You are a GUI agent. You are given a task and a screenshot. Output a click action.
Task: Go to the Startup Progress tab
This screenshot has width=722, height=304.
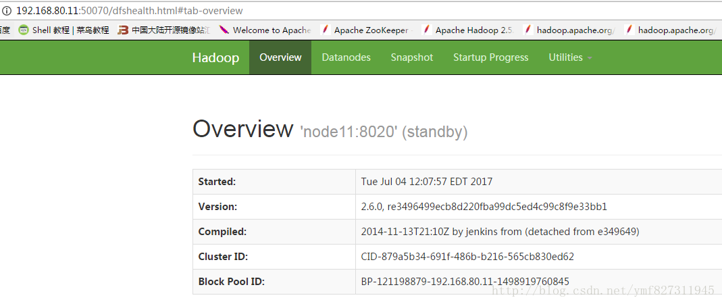[491, 57]
